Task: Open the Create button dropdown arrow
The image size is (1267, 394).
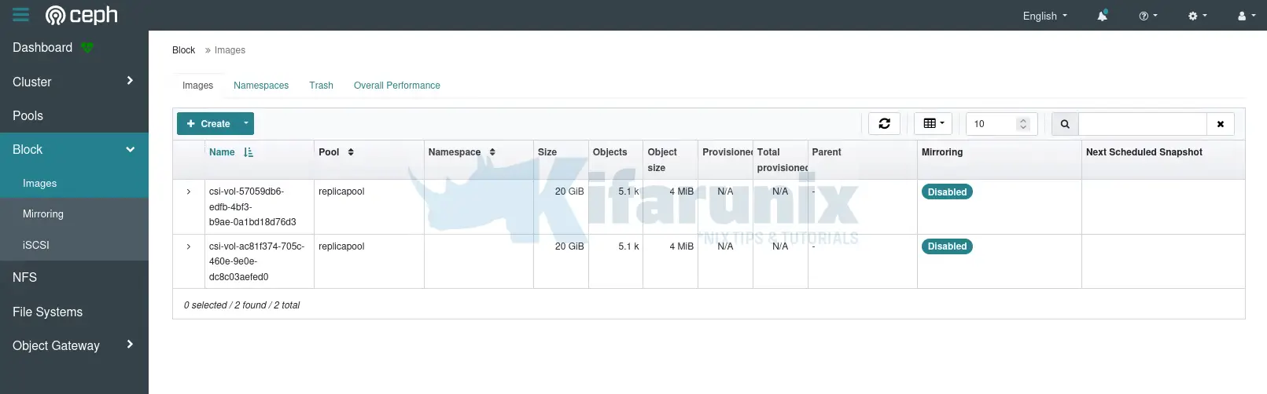Action: (x=245, y=123)
